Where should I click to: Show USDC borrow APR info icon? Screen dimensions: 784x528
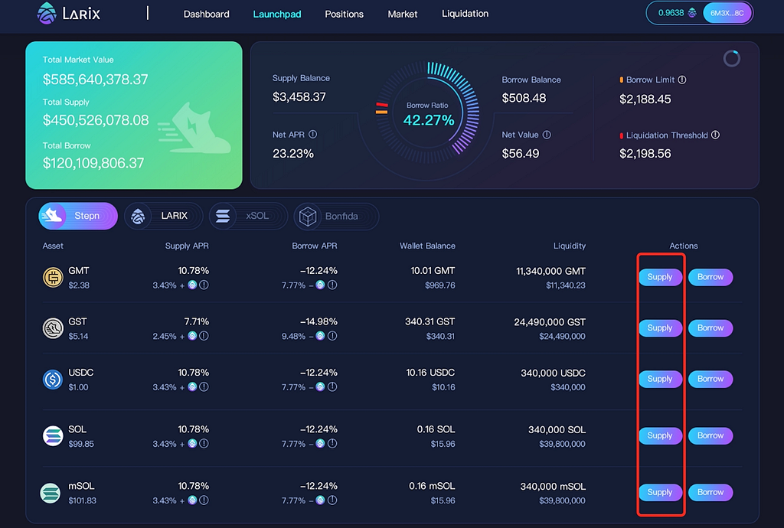(332, 386)
